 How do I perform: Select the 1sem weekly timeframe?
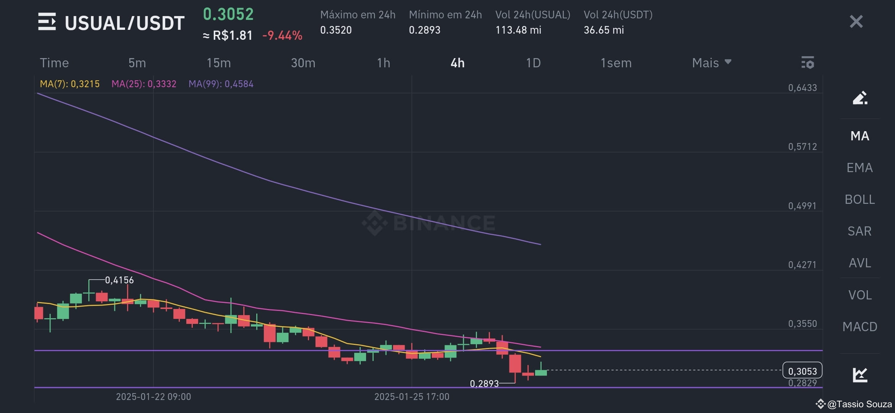click(616, 63)
